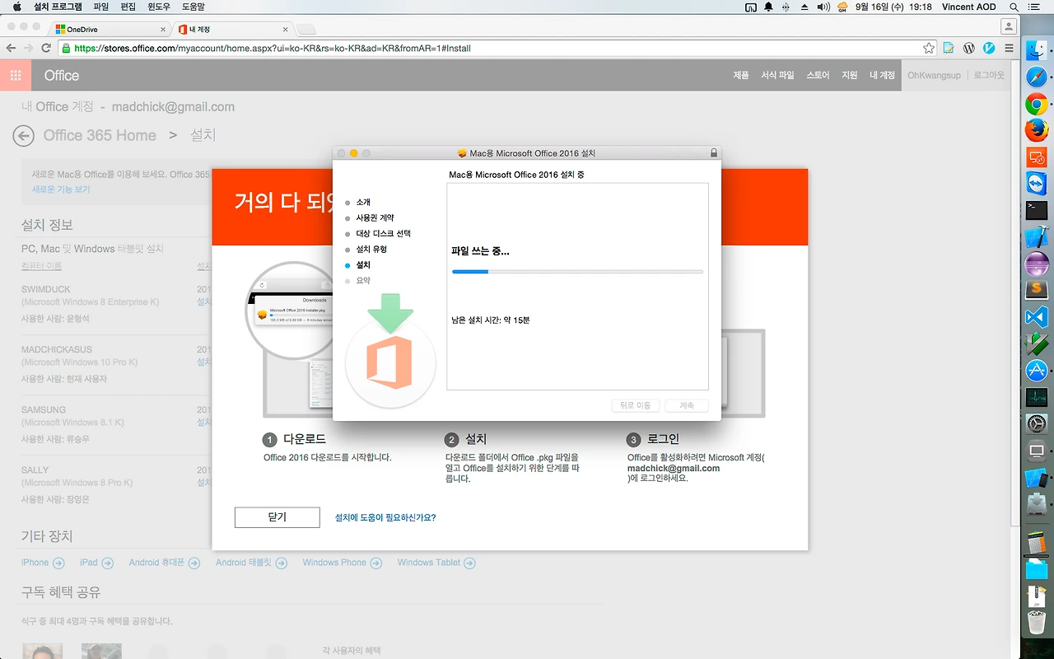Open 지원 in Office navigation bar
The height and width of the screenshot is (659, 1054).
point(850,75)
